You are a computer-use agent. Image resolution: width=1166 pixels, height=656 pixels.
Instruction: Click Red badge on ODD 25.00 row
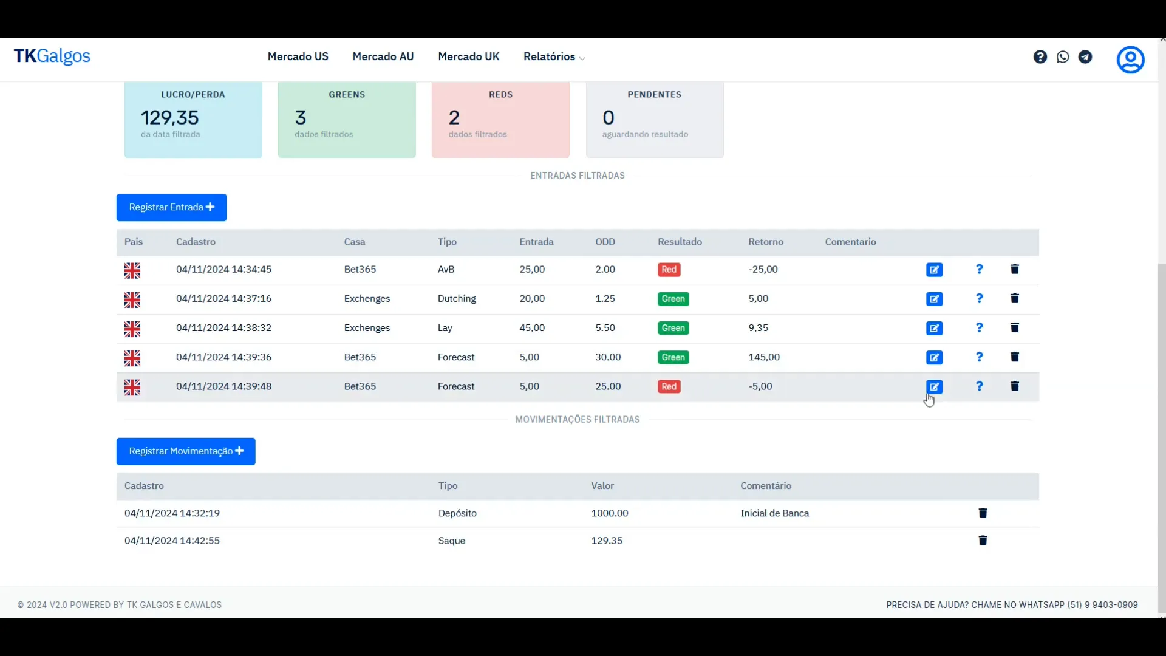click(669, 386)
